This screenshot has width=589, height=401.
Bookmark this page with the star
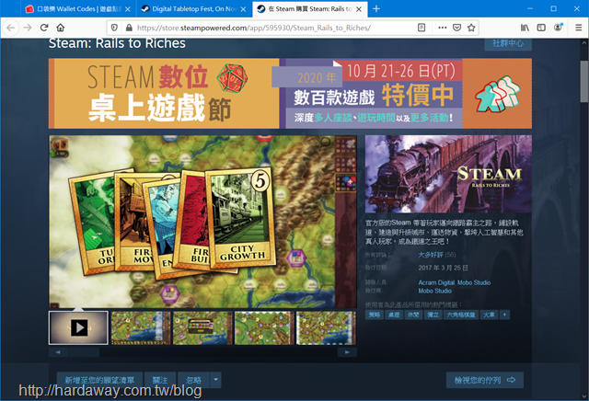tap(471, 28)
